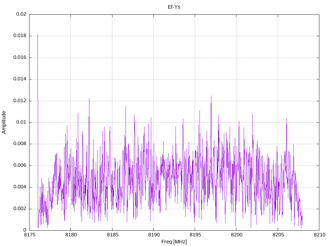This screenshot has width=328, height=246.
Task: Click the 8205 x-axis tick label
Action: pos(278,235)
